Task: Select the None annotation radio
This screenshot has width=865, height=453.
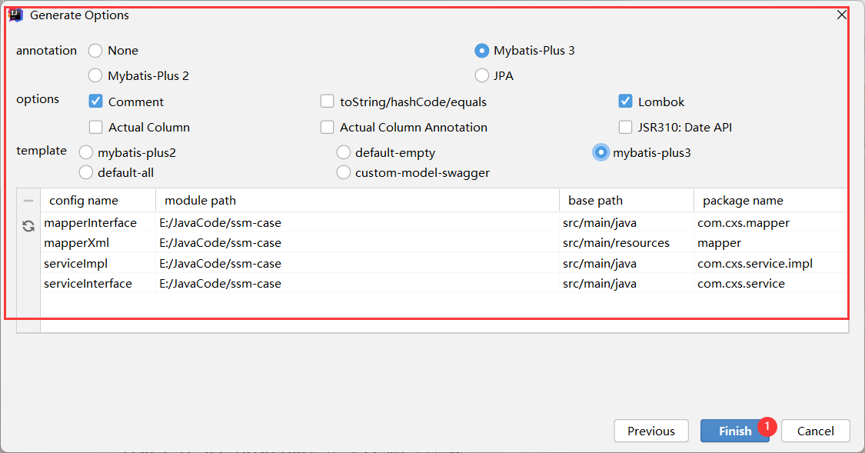Action: [95, 51]
